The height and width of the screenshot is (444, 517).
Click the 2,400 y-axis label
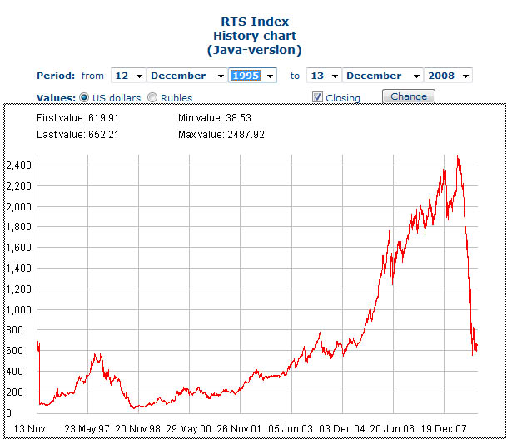(x=19, y=165)
